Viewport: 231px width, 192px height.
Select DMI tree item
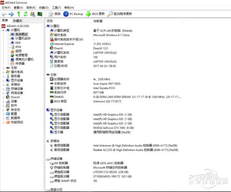pyautogui.click(x=18, y=43)
